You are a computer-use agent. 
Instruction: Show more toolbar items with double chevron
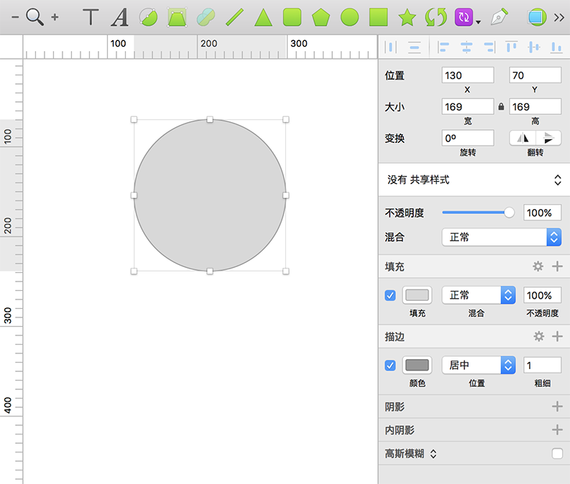pos(558,17)
